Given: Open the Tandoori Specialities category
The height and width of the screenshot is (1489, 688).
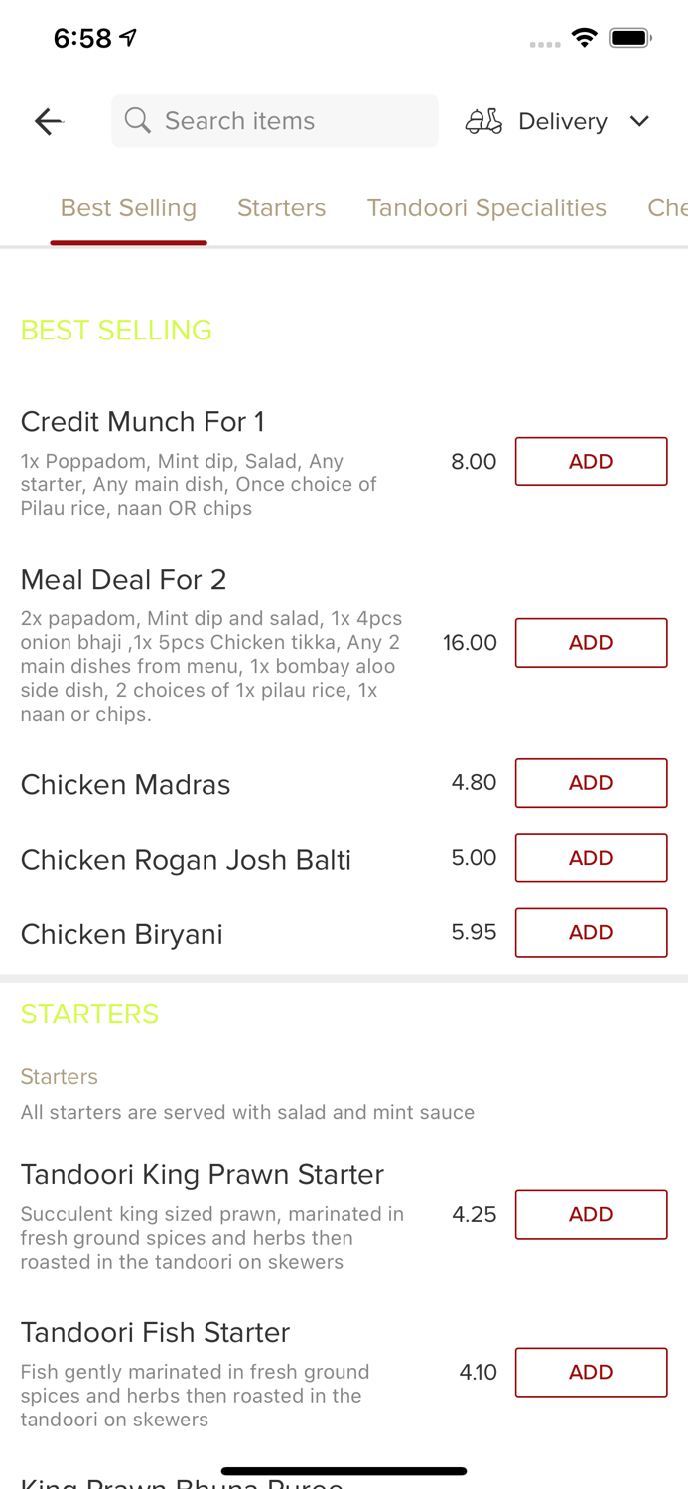Looking at the screenshot, I should 486,207.
